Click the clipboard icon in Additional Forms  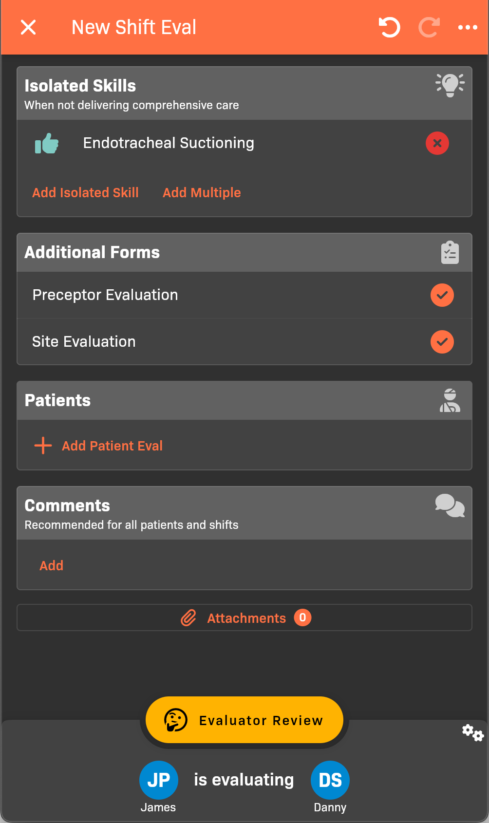click(450, 253)
